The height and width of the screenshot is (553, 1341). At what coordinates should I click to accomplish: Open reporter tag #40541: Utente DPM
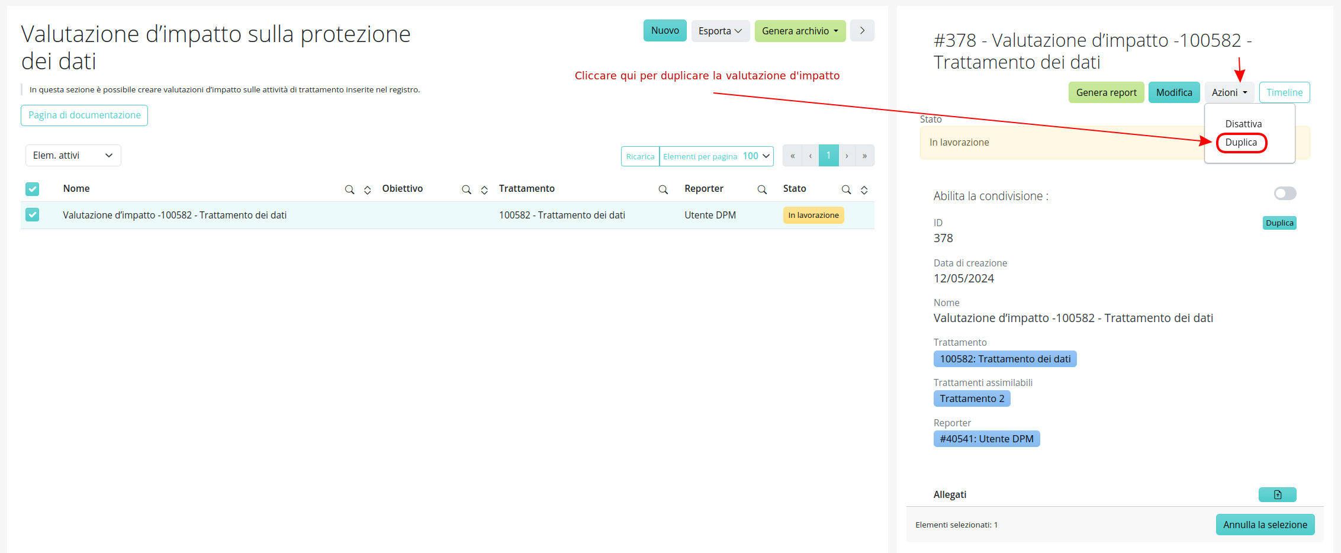tap(986, 439)
